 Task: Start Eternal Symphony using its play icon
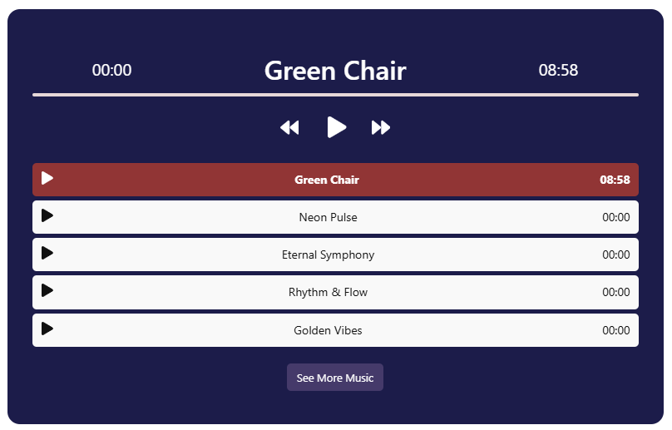tap(47, 253)
